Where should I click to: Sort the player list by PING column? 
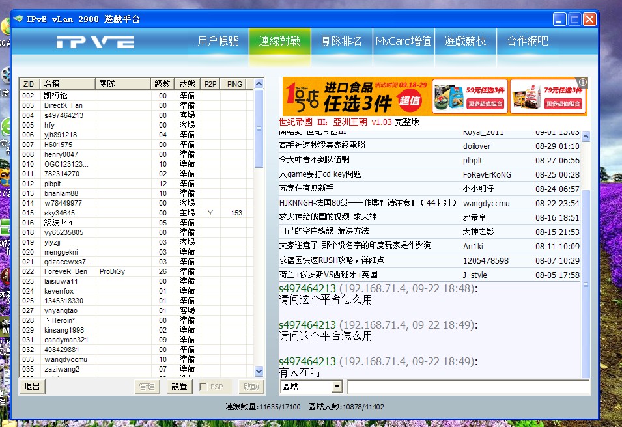pos(234,84)
